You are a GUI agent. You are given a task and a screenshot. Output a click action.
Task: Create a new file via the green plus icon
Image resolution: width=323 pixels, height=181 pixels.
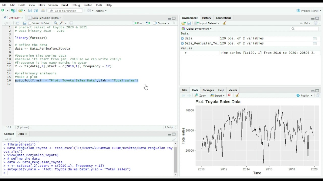pos(3,11)
